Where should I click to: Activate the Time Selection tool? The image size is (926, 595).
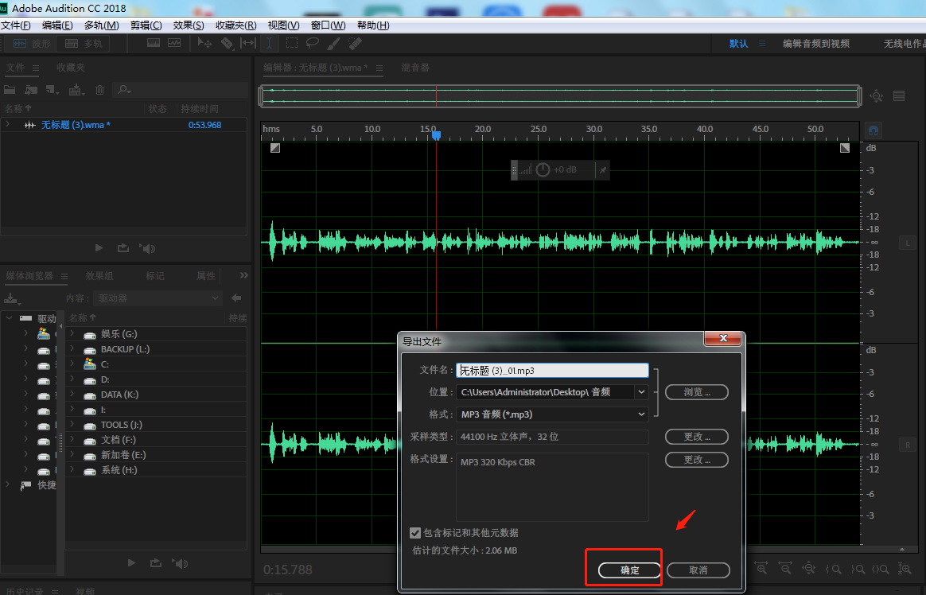tap(270, 43)
